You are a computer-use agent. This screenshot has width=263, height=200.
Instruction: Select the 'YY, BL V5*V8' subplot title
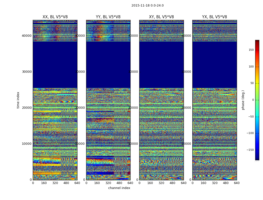click(x=108, y=17)
